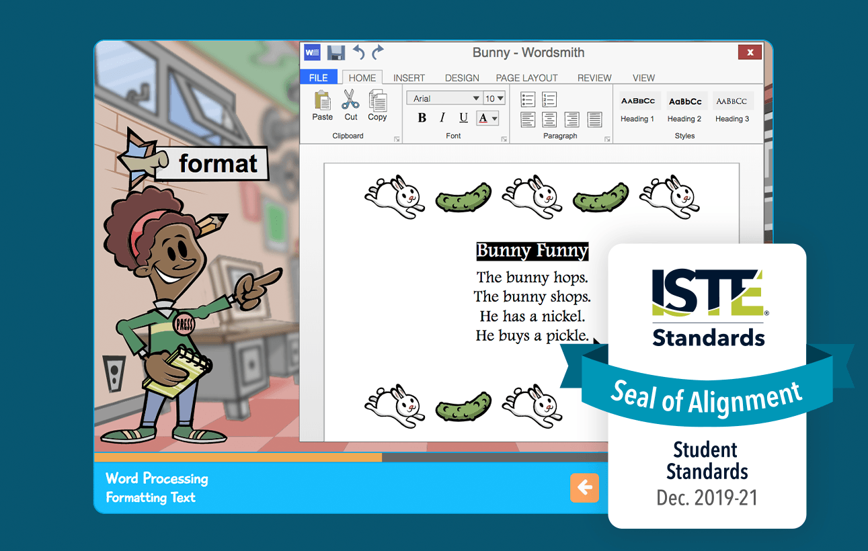Open the font color dropdown arrow
The width and height of the screenshot is (868, 551).
tap(495, 118)
